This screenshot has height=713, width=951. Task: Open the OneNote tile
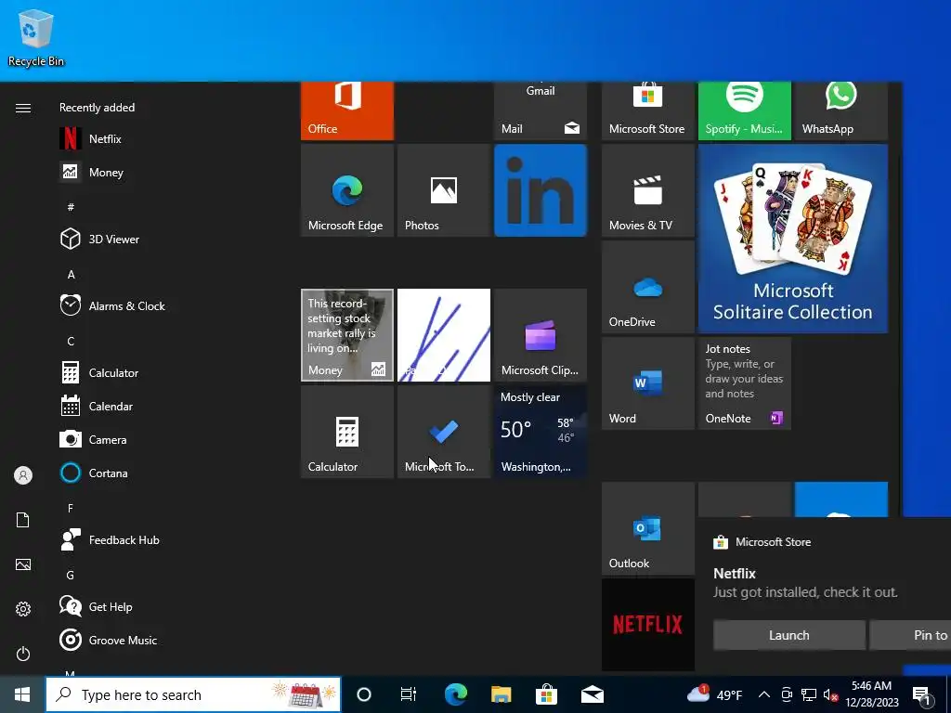coord(745,383)
